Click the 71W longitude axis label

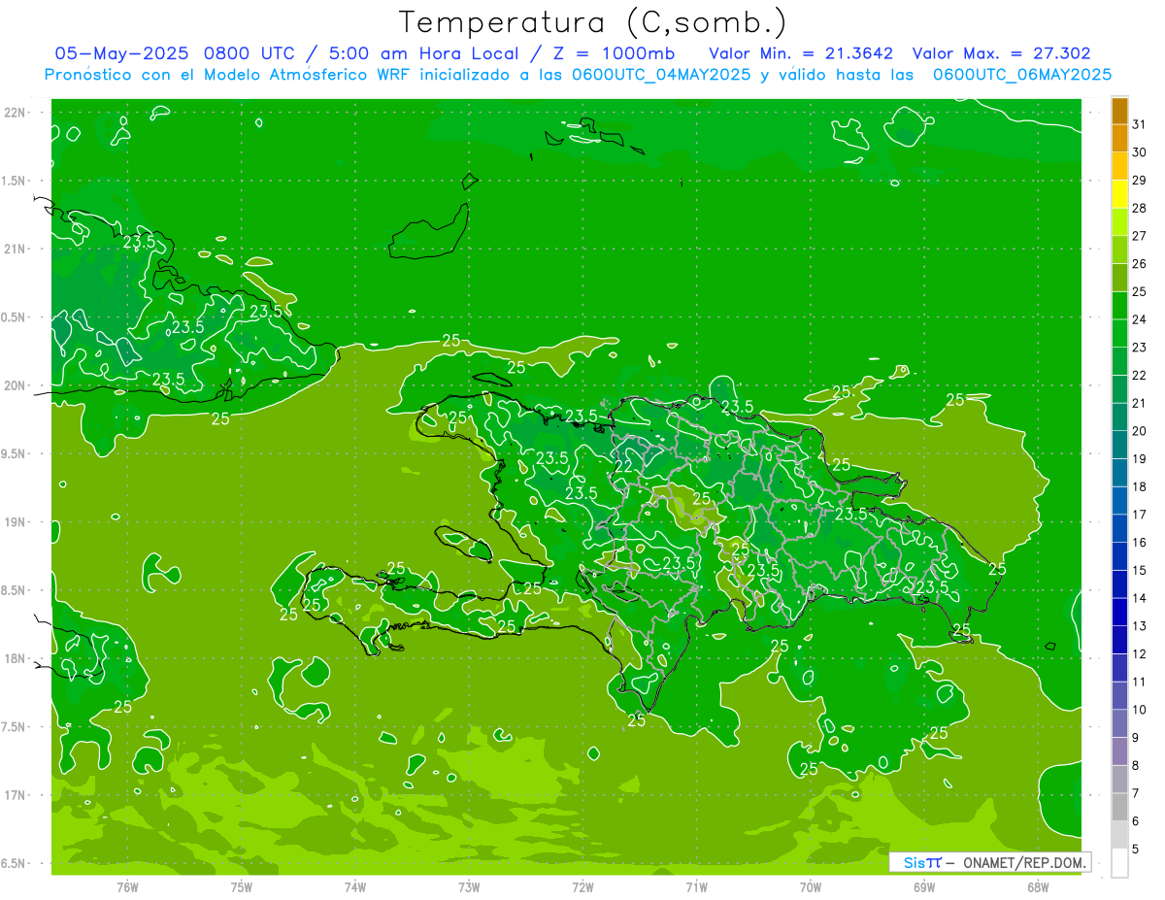[x=696, y=886]
